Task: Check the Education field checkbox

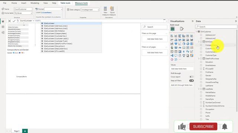Action: [201, 62]
